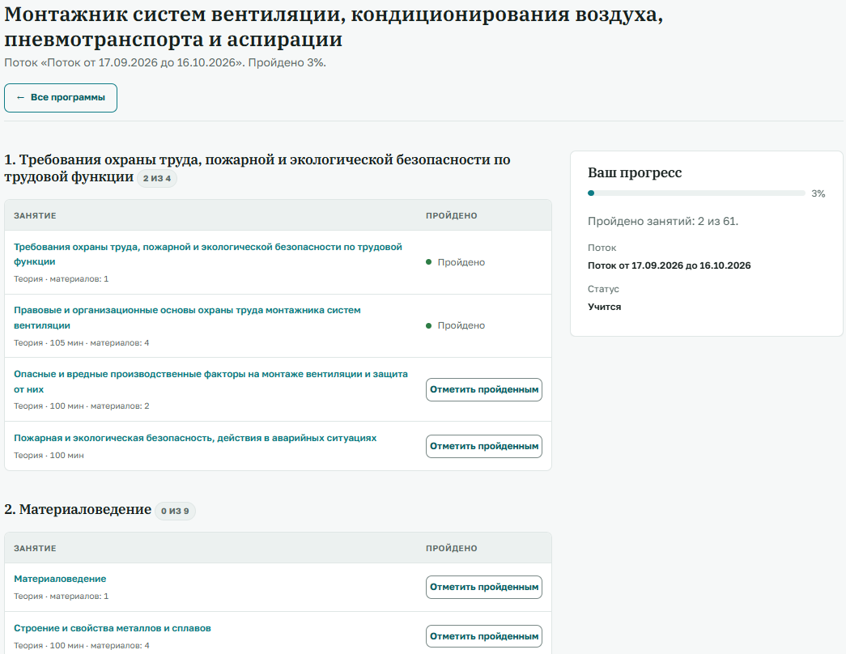Go back via "Все программы" button
The width and height of the screenshot is (846, 654).
tap(61, 98)
